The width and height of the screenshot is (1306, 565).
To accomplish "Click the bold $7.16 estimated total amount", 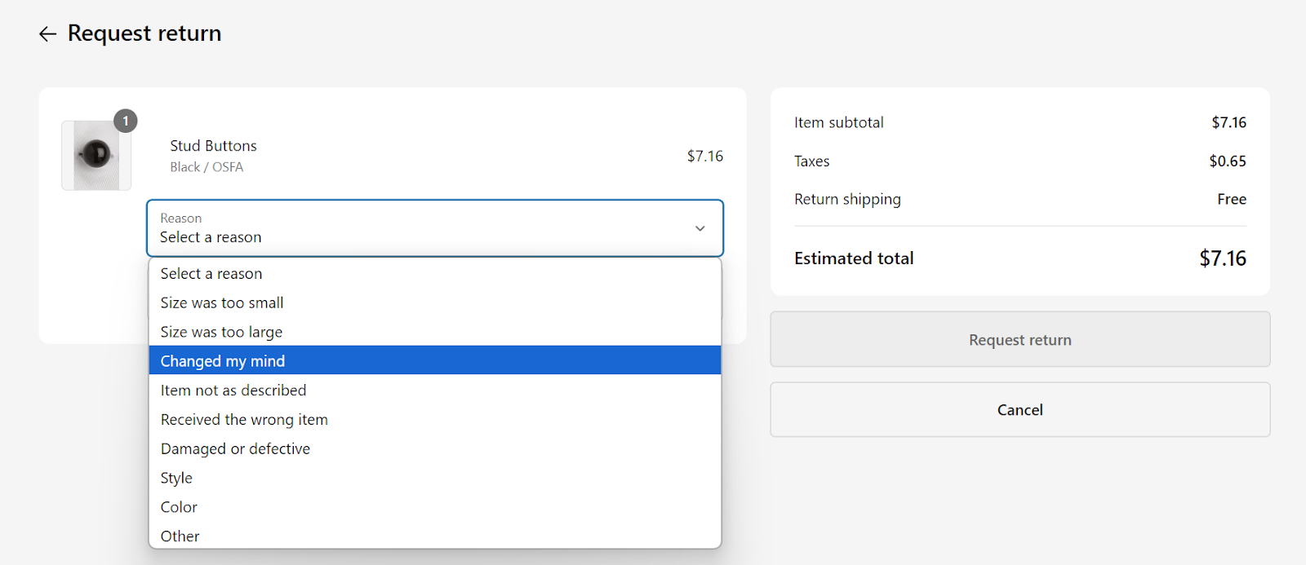I will pos(1223,258).
